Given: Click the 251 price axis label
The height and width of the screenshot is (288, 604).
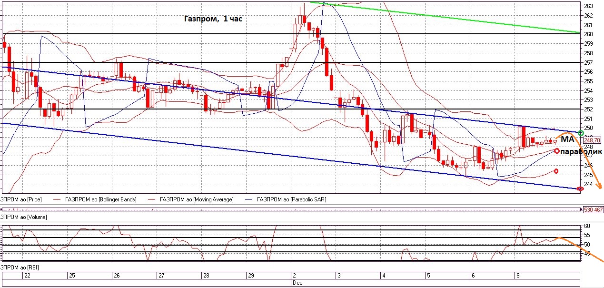Looking at the screenshot, I should (x=588, y=119).
